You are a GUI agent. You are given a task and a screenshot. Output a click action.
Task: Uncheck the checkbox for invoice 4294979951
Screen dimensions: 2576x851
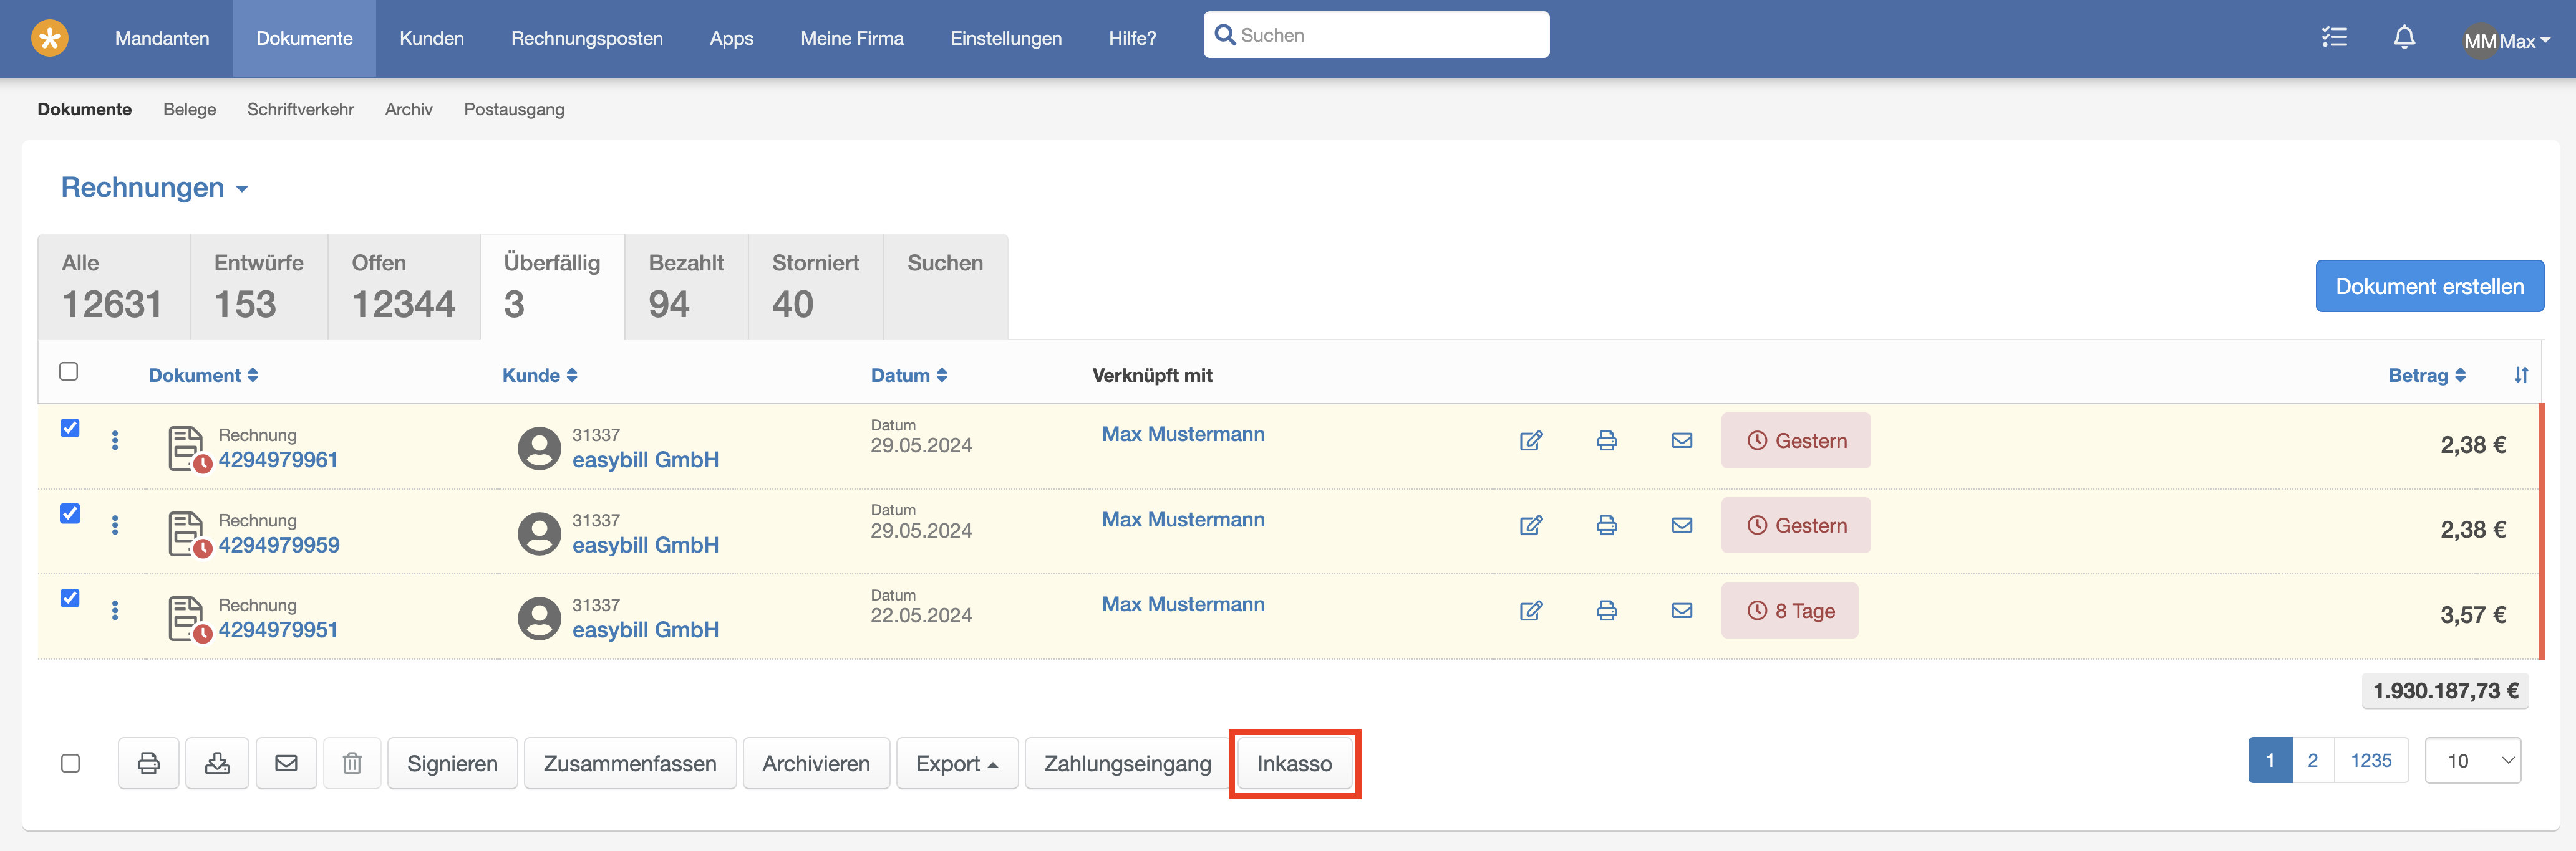point(70,598)
